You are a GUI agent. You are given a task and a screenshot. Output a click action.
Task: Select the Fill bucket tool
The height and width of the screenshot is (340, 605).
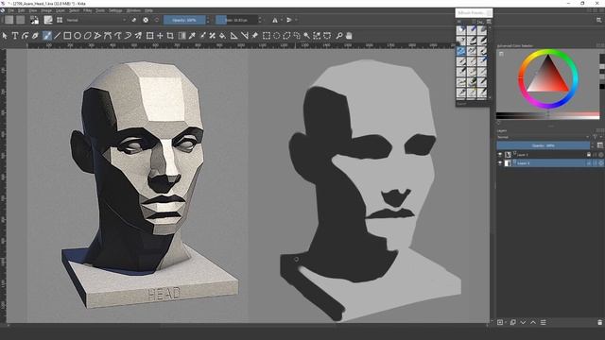(x=223, y=36)
